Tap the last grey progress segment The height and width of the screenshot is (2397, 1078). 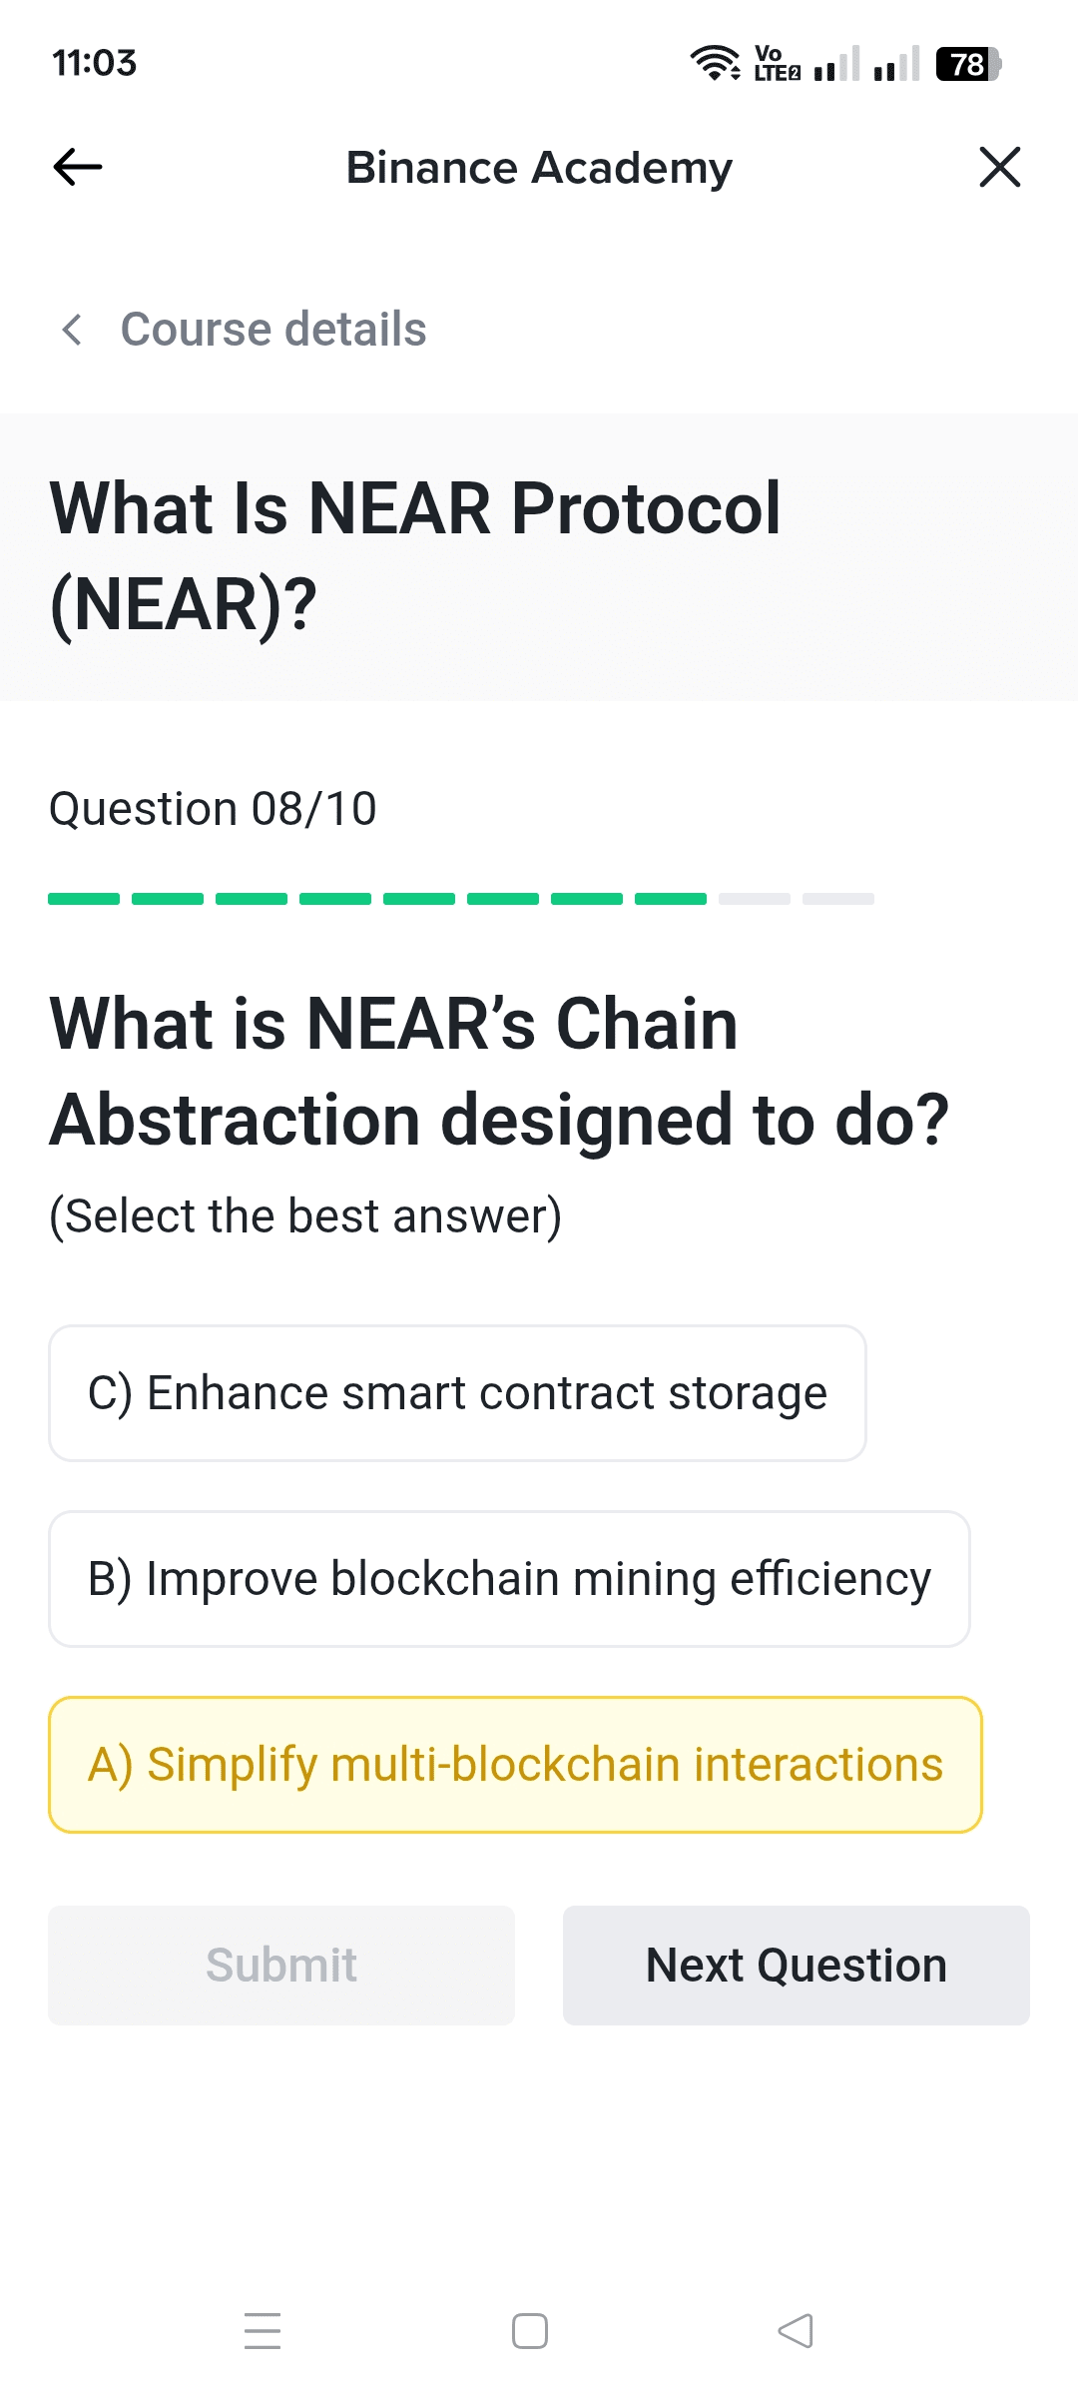point(838,899)
